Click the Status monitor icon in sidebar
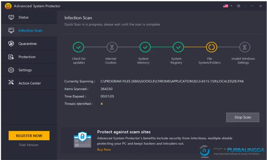This screenshot has width=267, height=160. click(11, 17)
